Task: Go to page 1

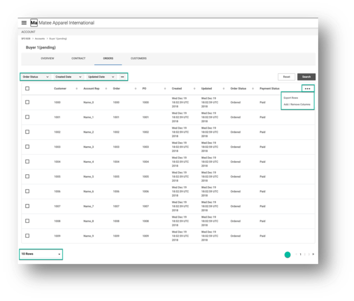Action: (x=300, y=254)
